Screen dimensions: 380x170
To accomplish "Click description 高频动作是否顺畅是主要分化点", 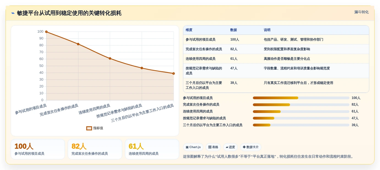I will point(287,59).
